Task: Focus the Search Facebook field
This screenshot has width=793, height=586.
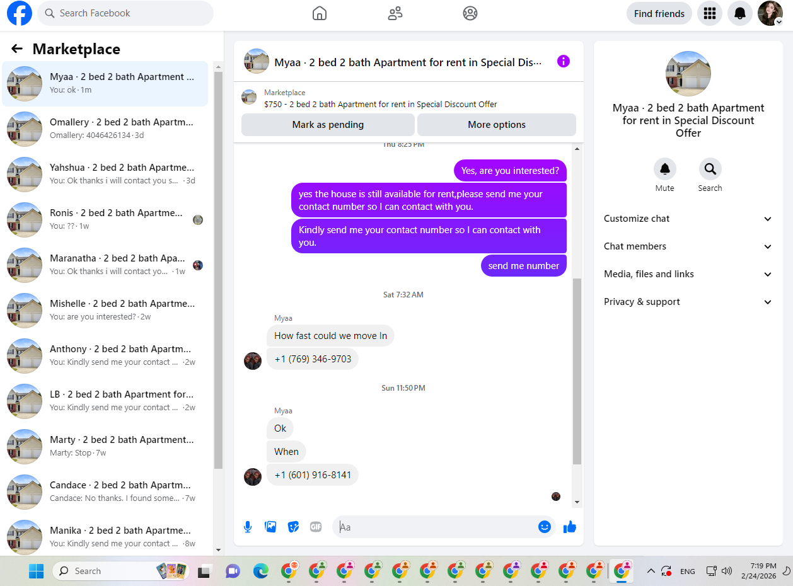Action: point(125,13)
